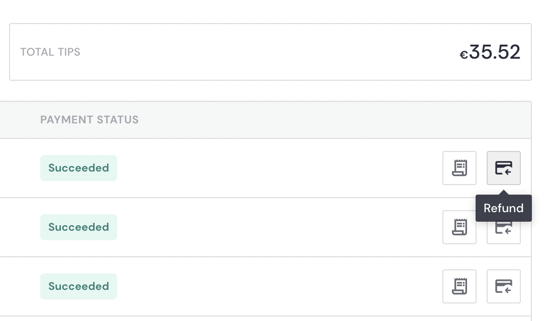
Task: Sort by the PAYMENT STATUS column header
Action: click(x=89, y=120)
